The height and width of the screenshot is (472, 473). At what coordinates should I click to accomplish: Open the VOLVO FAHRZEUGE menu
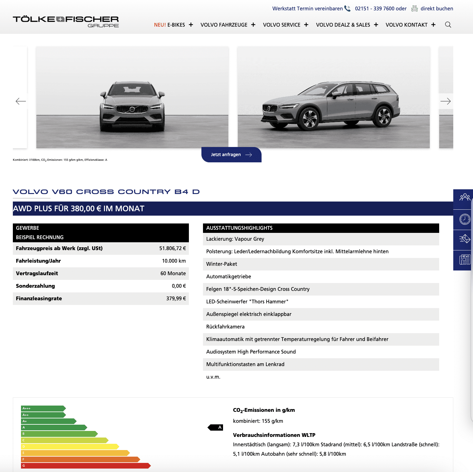pos(224,25)
